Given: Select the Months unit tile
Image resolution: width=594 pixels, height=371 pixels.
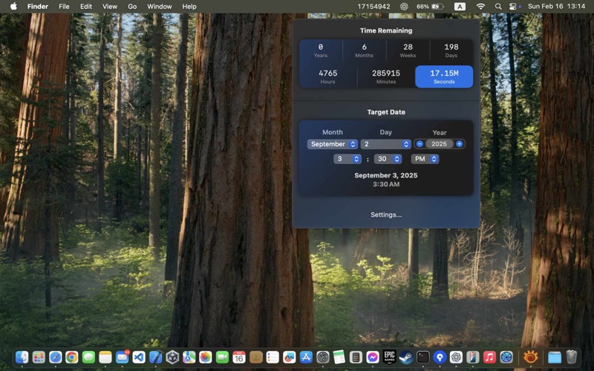Looking at the screenshot, I should pos(364,50).
